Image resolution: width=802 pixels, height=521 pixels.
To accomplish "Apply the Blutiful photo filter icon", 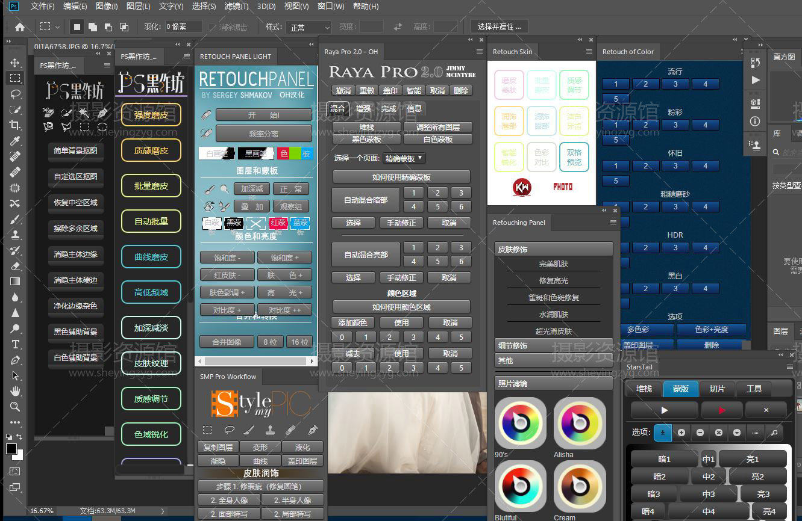I will pyautogui.click(x=520, y=486).
